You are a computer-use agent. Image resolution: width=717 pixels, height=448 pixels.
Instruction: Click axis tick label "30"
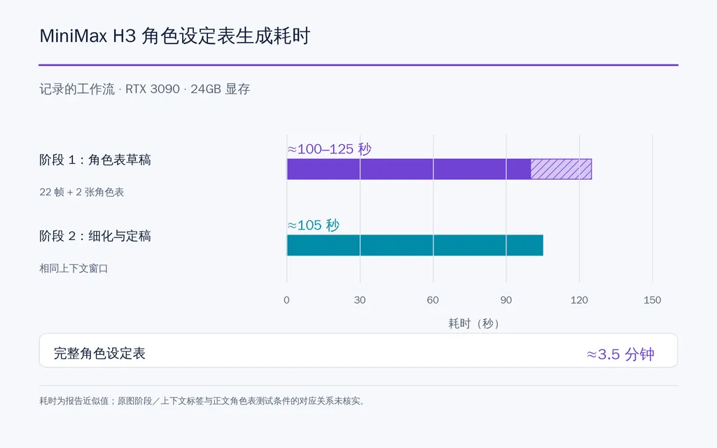pos(360,300)
